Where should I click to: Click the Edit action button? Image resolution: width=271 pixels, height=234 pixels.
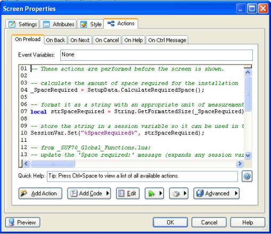point(128,193)
